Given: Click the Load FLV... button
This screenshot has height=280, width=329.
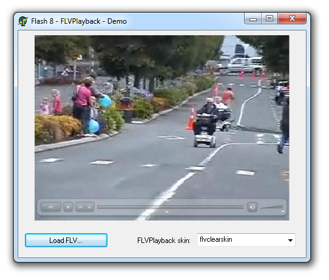Looking at the screenshot, I should (x=66, y=240).
